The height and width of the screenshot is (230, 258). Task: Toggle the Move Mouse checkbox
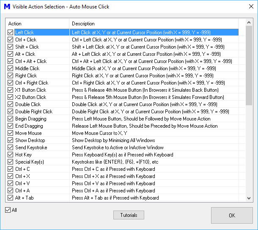(x=11, y=133)
